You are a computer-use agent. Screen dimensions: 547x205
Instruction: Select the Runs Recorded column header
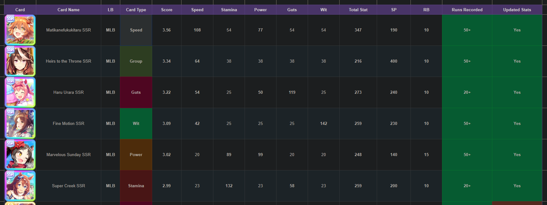tap(467, 10)
